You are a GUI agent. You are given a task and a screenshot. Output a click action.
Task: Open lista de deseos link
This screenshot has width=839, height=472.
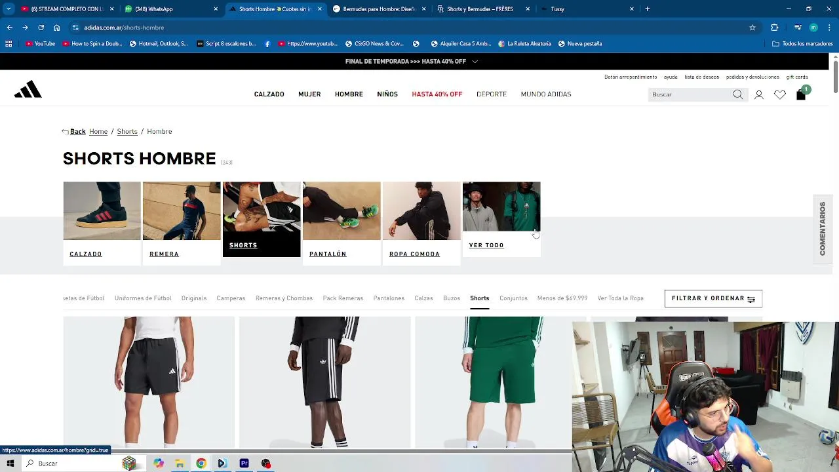coord(702,77)
